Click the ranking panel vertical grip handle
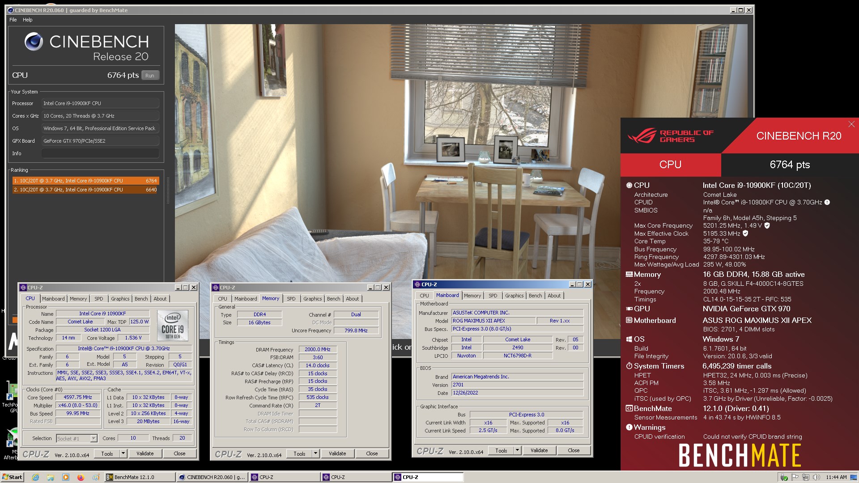859x483 pixels. 168,190
